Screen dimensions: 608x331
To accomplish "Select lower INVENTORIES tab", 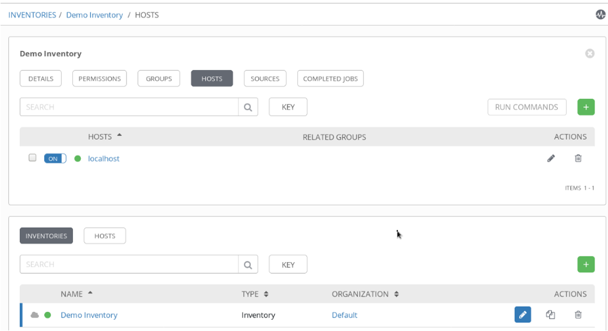I will [x=46, y=236].
